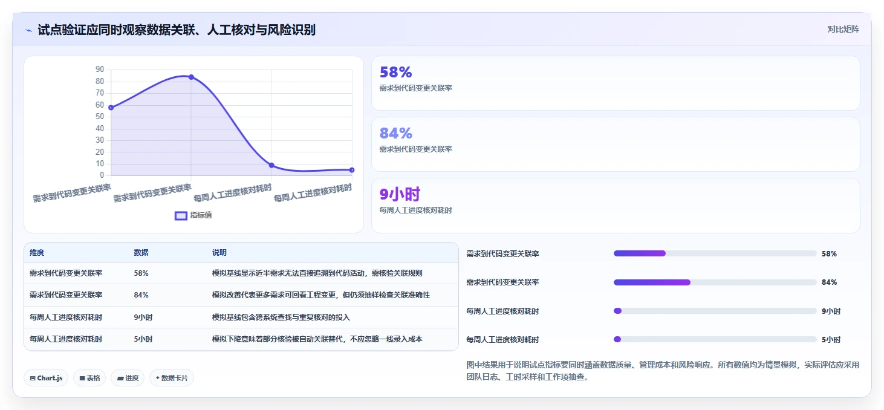Click the y-axis label 0
The width and height of the screenshot is (884, 410).
coord(102,175)
